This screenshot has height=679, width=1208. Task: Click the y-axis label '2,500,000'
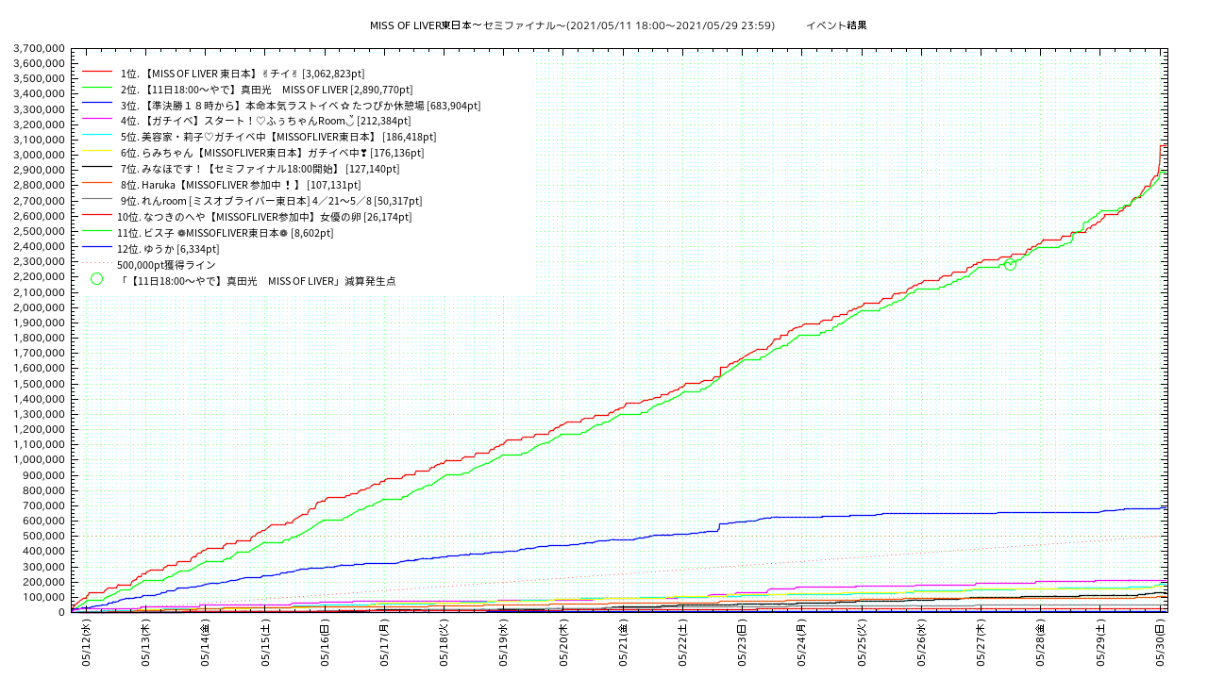coord(40,231)
